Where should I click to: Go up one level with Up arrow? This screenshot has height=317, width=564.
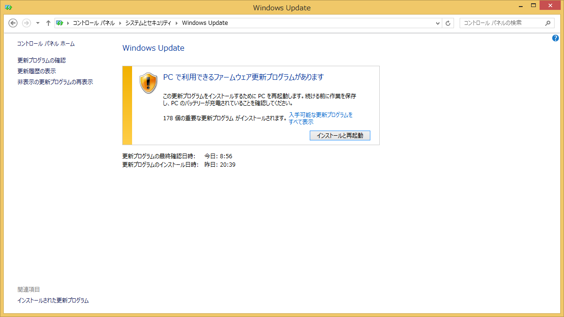coord(48,23)
